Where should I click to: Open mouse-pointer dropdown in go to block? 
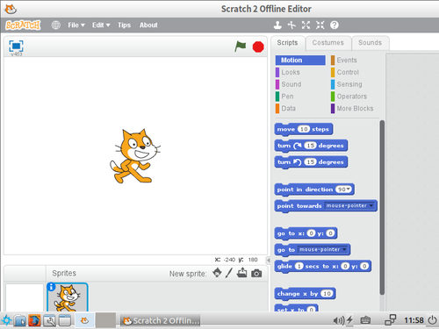[x=344, y=250]
